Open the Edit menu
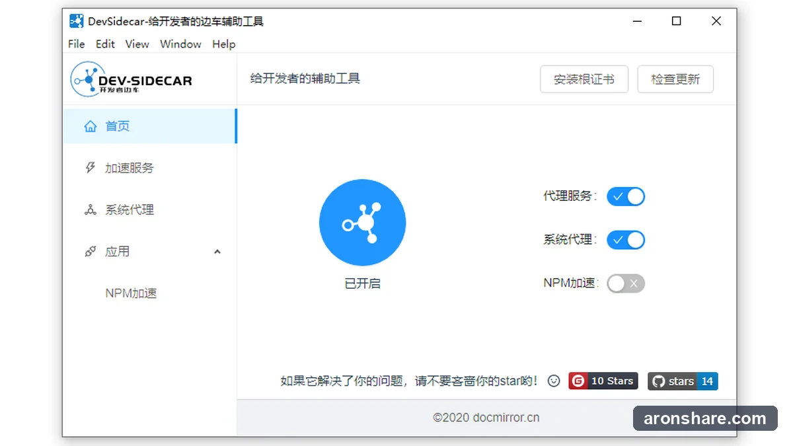 point(105,44)
